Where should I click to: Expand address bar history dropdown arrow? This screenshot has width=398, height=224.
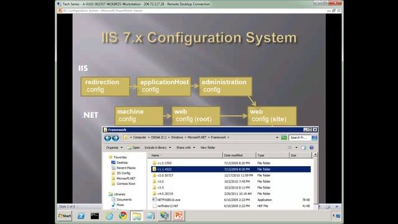(x=277, y=138)
